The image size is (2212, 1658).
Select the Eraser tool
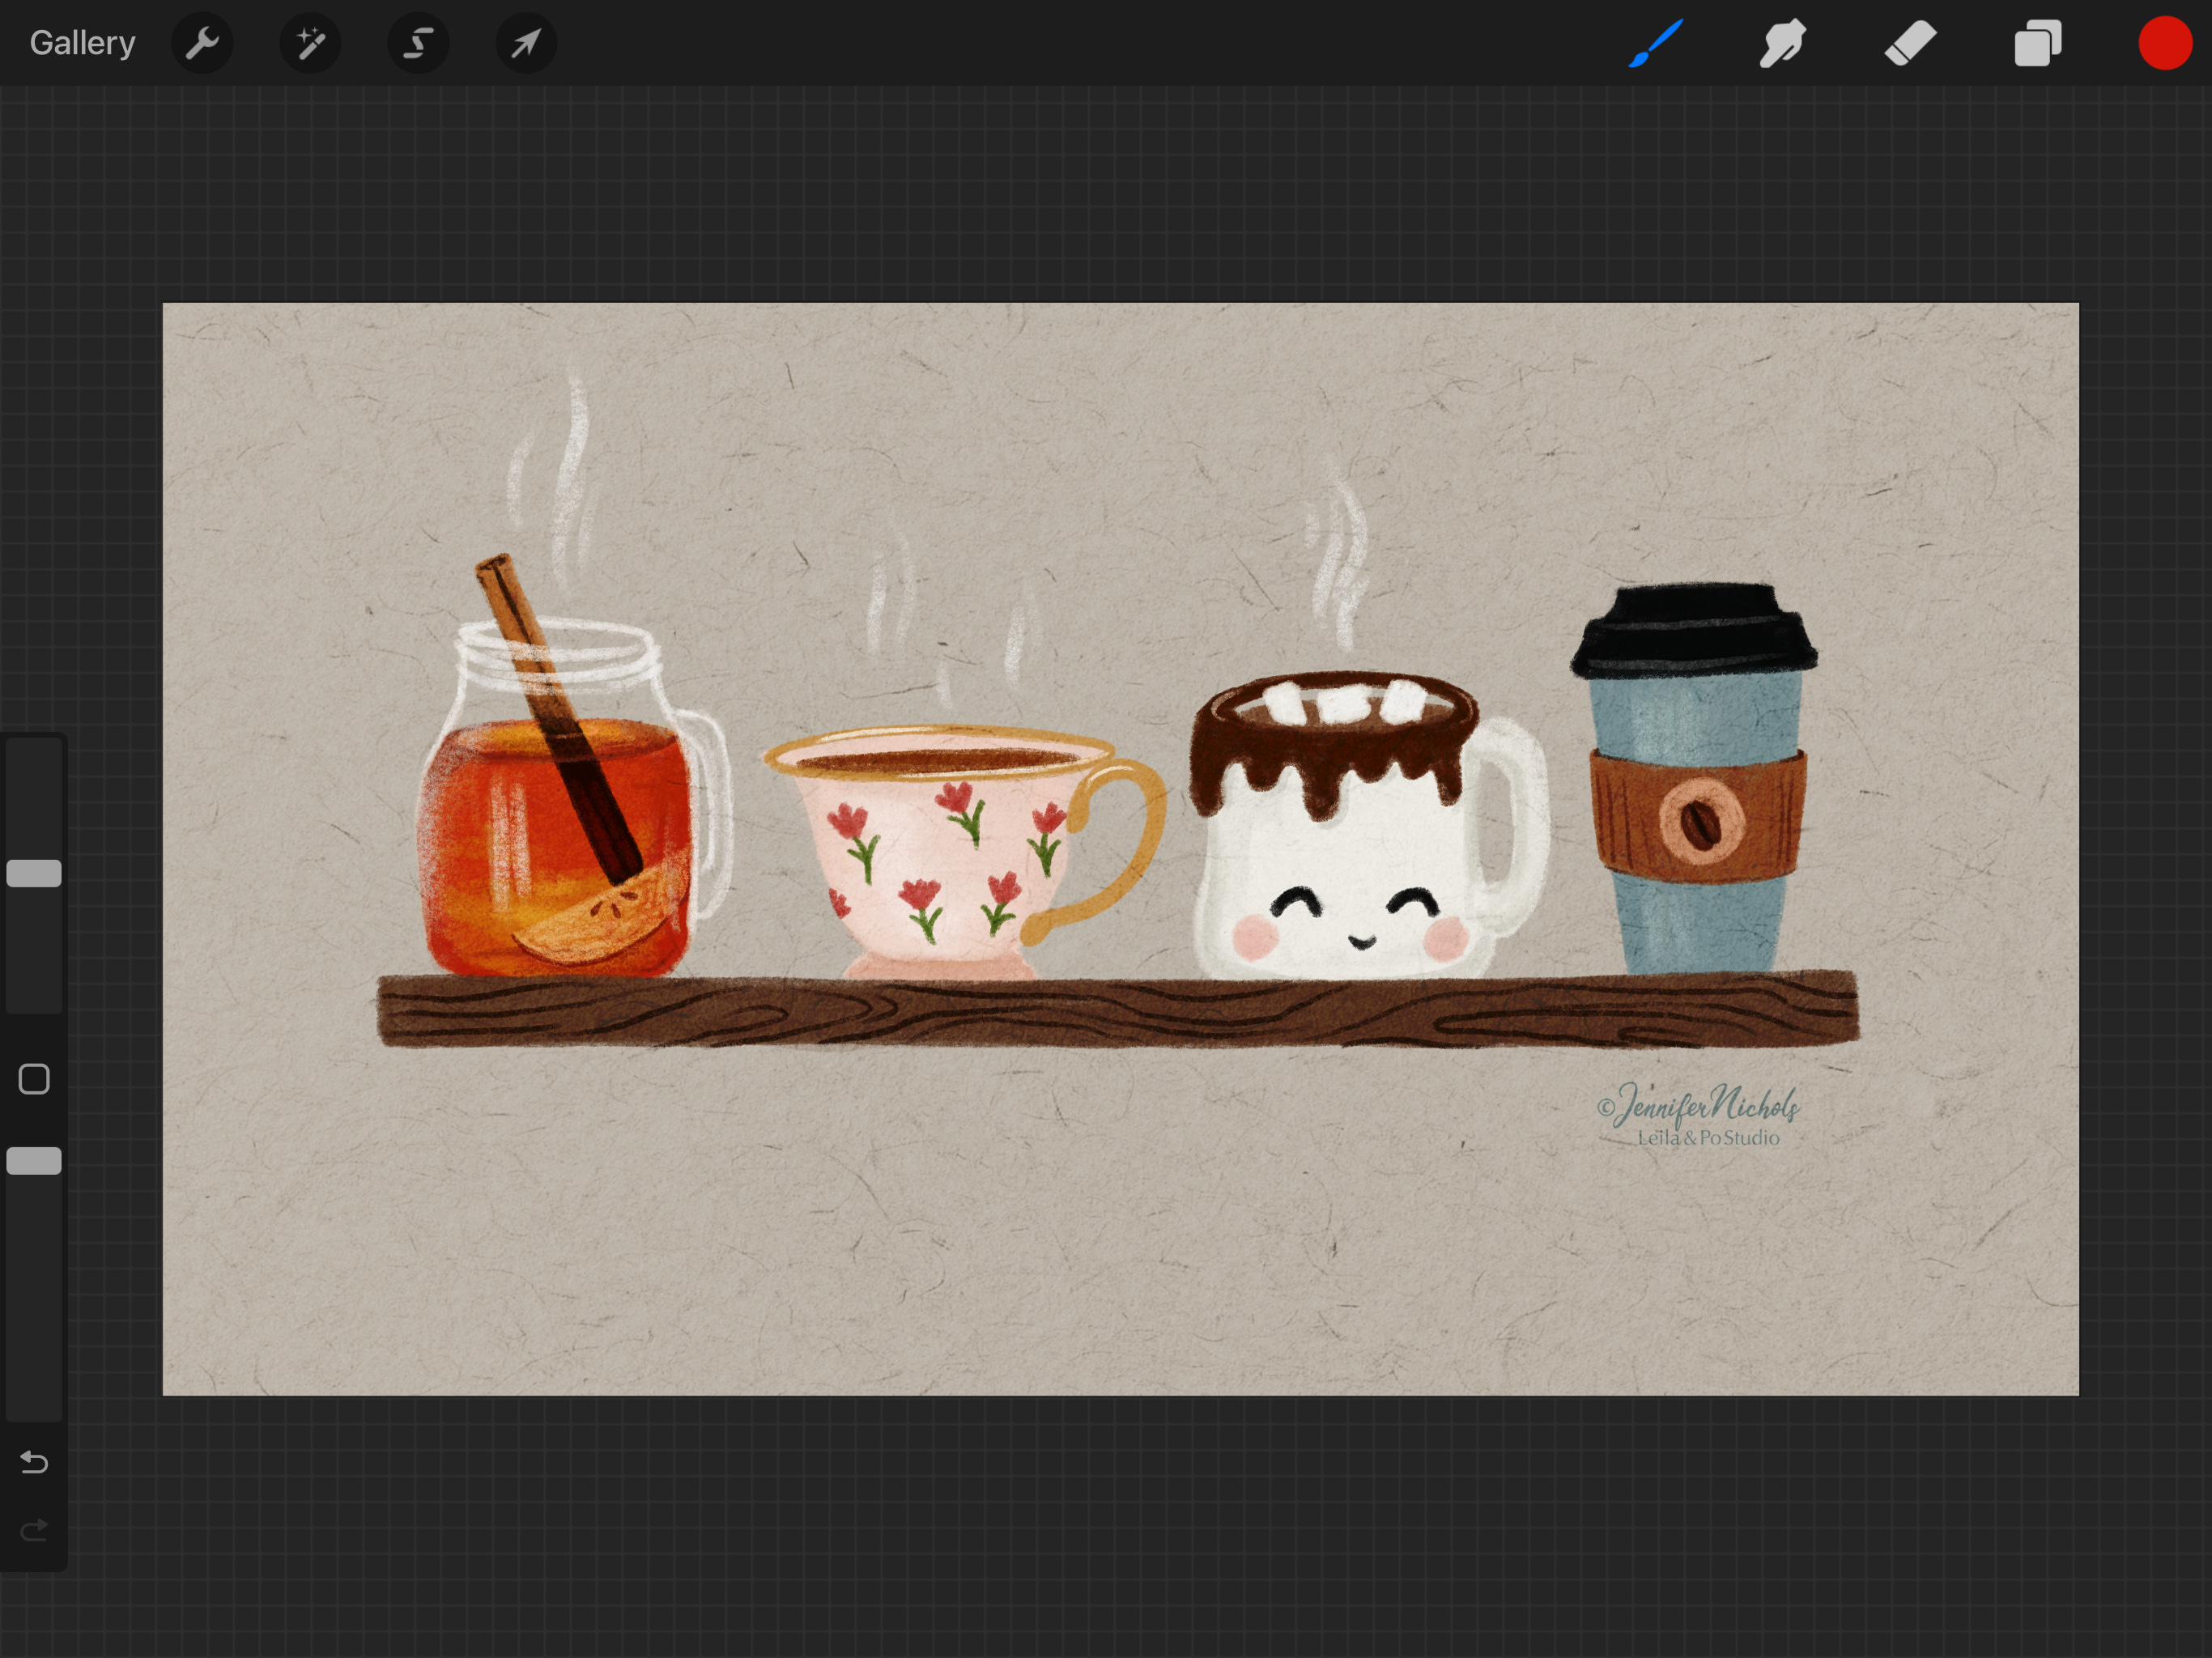1910,43
